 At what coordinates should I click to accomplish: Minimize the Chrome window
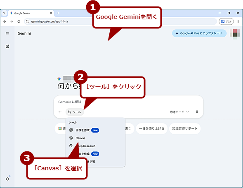(x=220, y=13)
